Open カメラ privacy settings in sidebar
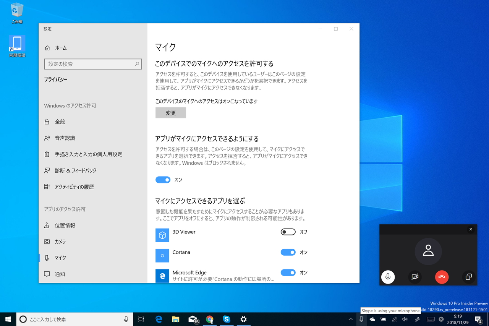Viewport: 489px width, 326px height. tap(61, 241)
